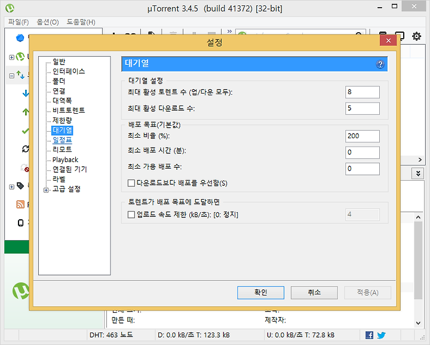Click the scroll-up arrow in detail pane

click(418, 217)
